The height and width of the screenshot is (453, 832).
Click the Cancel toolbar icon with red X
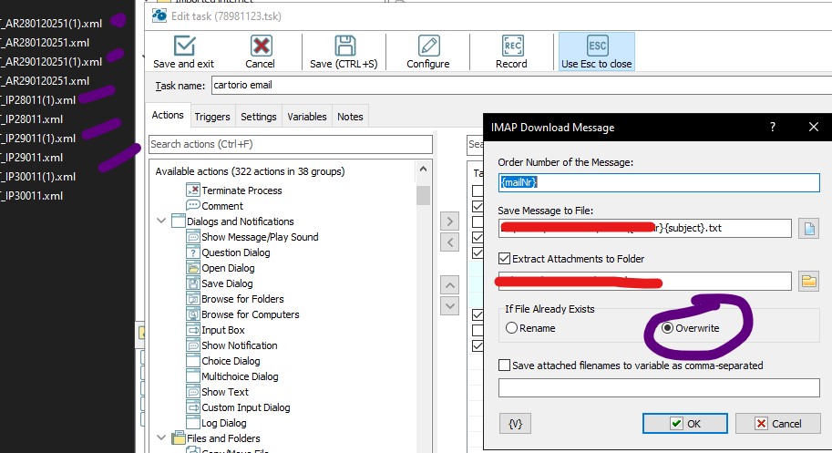click(x=261, y=46)
